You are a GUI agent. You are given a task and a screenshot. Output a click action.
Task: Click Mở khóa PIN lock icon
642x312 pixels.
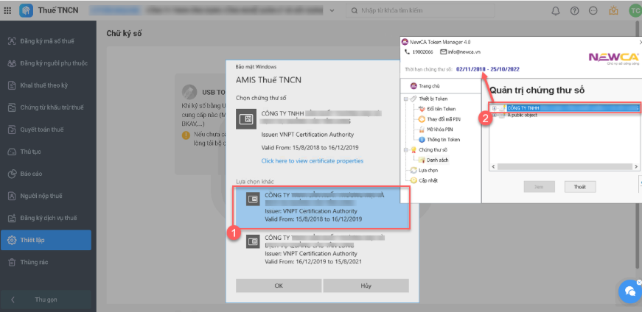[x=422, y=130]
